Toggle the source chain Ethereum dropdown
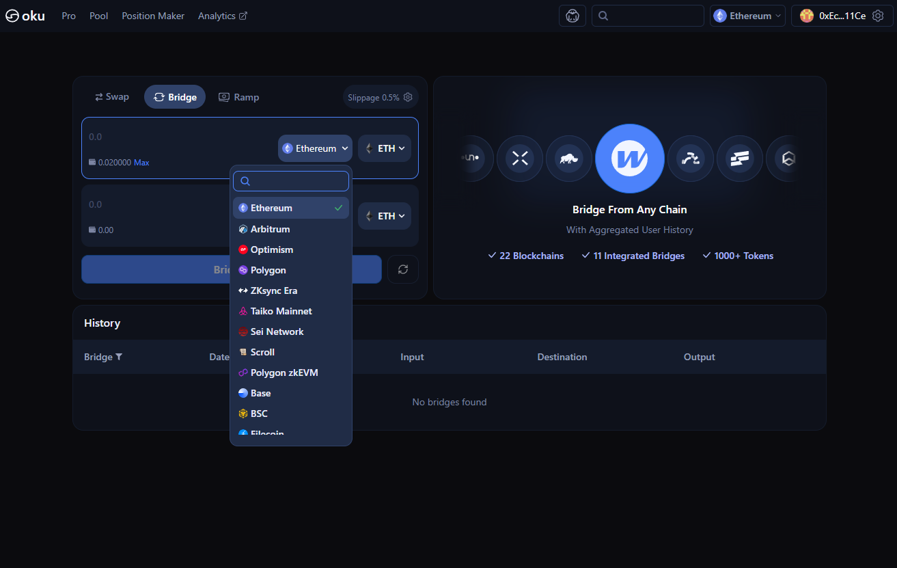 click(x=315, y=148)
